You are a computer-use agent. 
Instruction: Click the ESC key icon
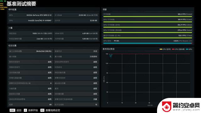tap(12, 110)
